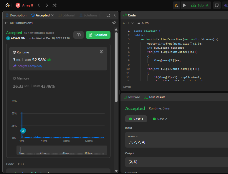Image resolution: width=228 pixels, height=174 pixels.
Task: Switch to the Editorial tab
Action: [66, 15]
